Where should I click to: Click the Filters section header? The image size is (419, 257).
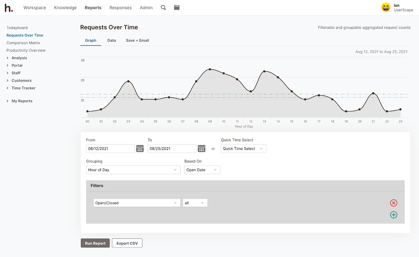pyautogui.click(x=245, y=186)
